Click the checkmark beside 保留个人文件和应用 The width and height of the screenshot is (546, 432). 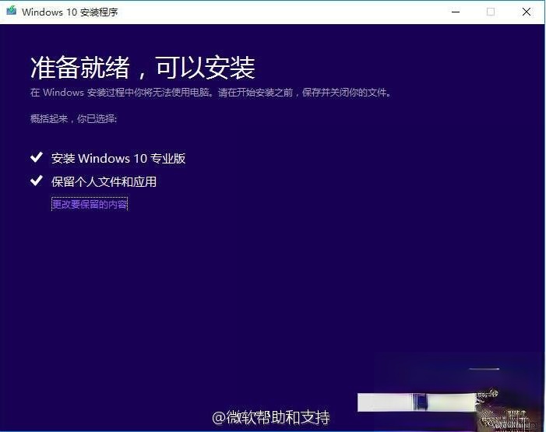(37, 181)
